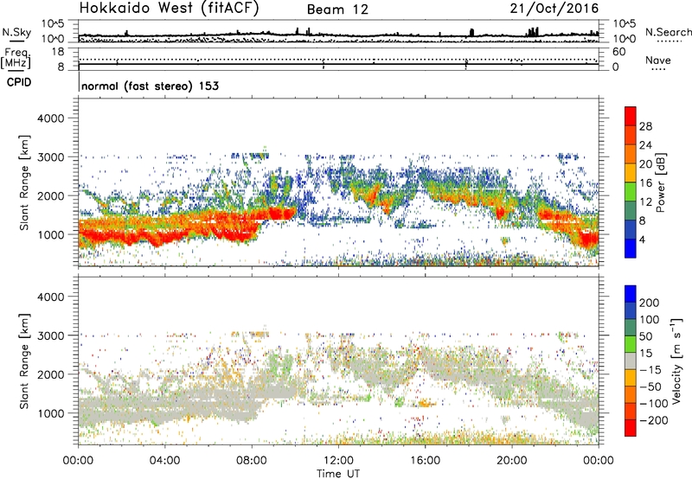This screenshot has height=479, width=692.
Task: Click the '20:00' time axis label
Action: 511,461
